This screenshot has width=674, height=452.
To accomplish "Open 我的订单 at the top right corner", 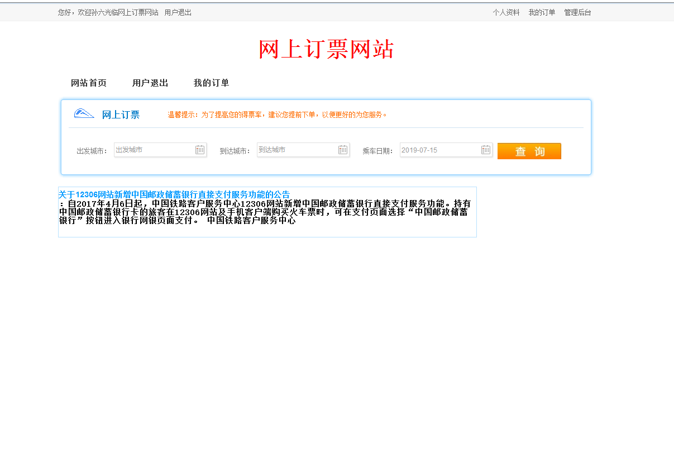I will point(541,12).
